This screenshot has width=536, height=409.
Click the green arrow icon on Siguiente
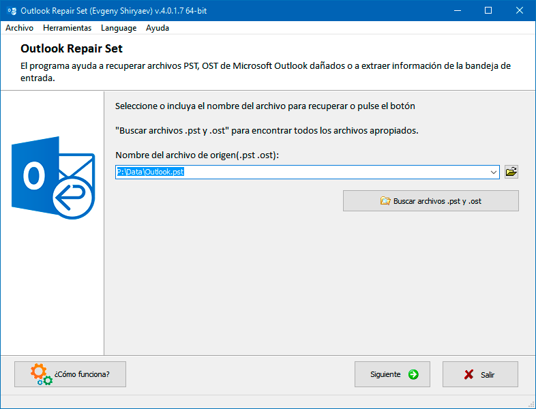pyautogui.click(x=413, y=374)
